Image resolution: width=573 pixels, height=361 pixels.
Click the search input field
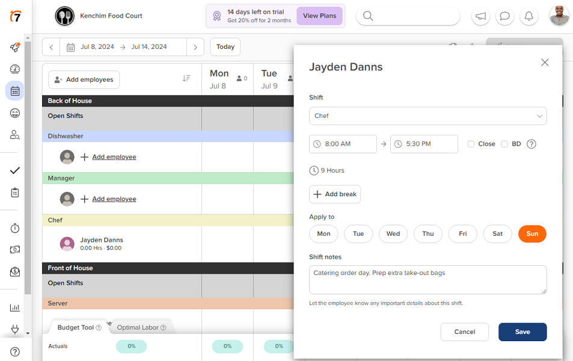(408, 16)
